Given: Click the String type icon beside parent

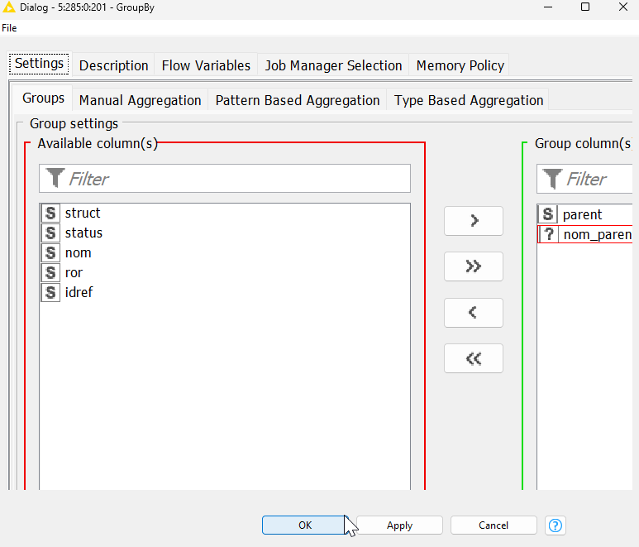Looking at the screenshot, I should click(549, 215).
